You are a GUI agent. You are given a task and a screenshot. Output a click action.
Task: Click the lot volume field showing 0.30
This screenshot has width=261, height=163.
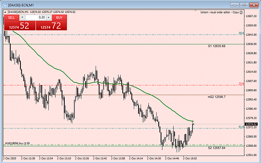pyautogui.click(x=35, y=18)
